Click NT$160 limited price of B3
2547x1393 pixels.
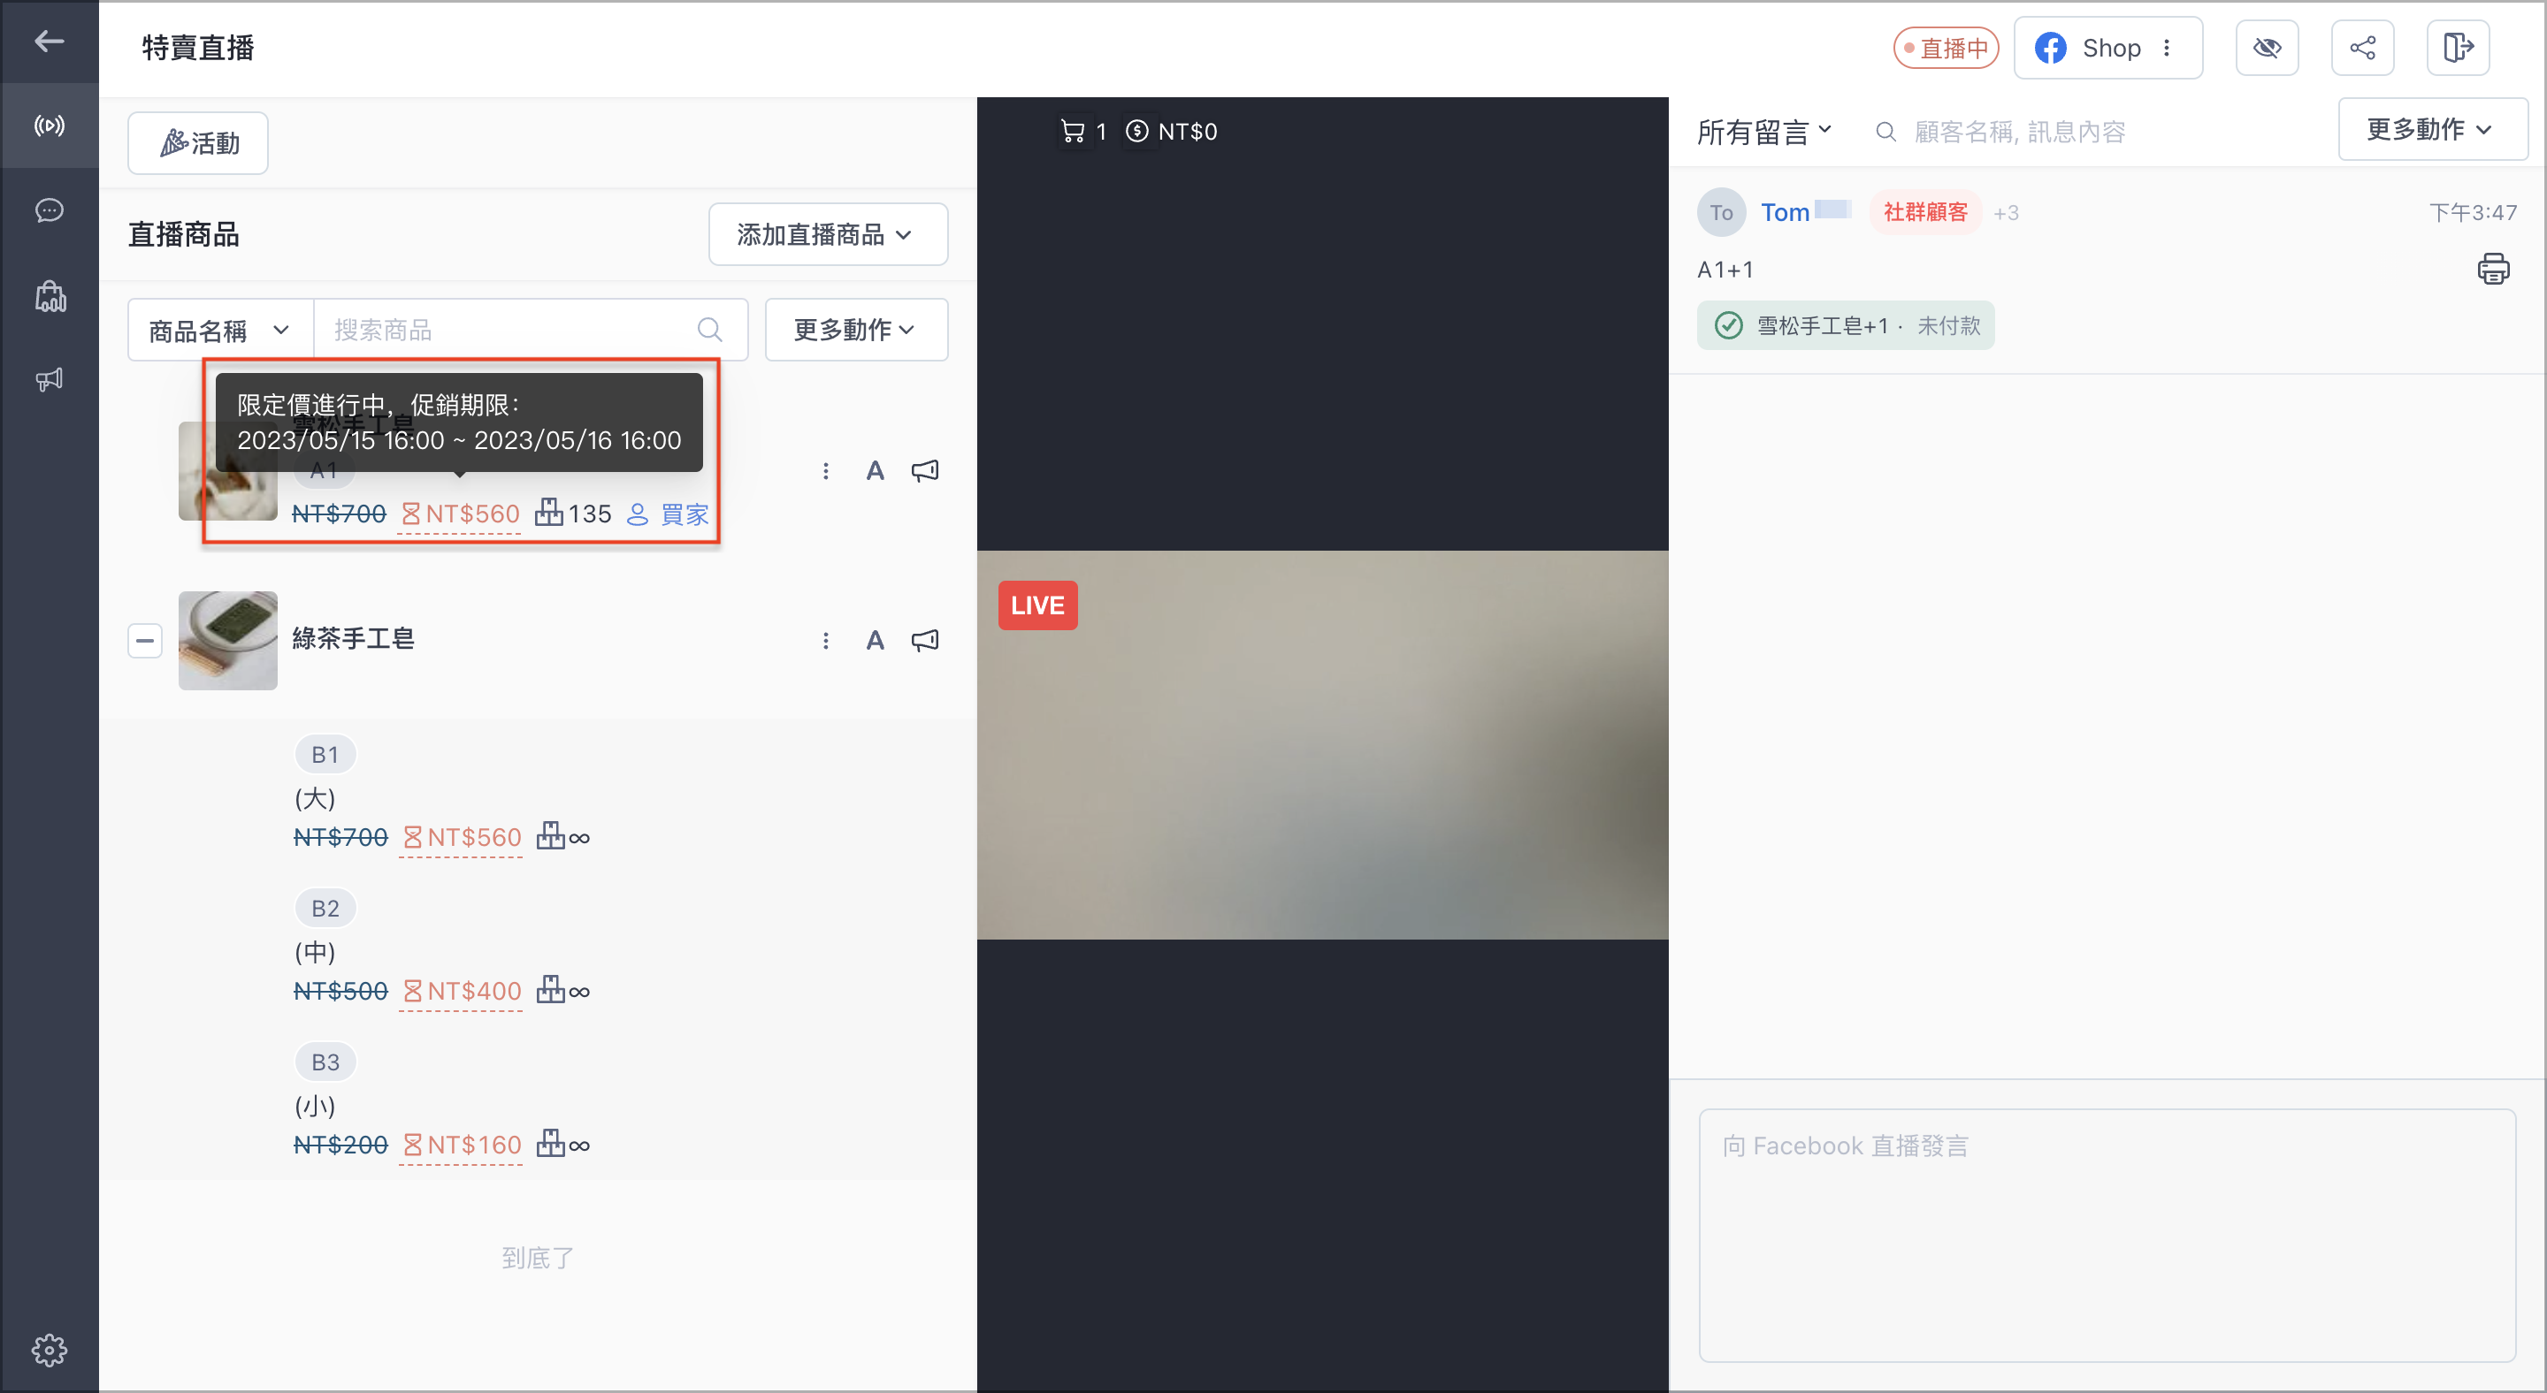click(x=462, y=1146)
